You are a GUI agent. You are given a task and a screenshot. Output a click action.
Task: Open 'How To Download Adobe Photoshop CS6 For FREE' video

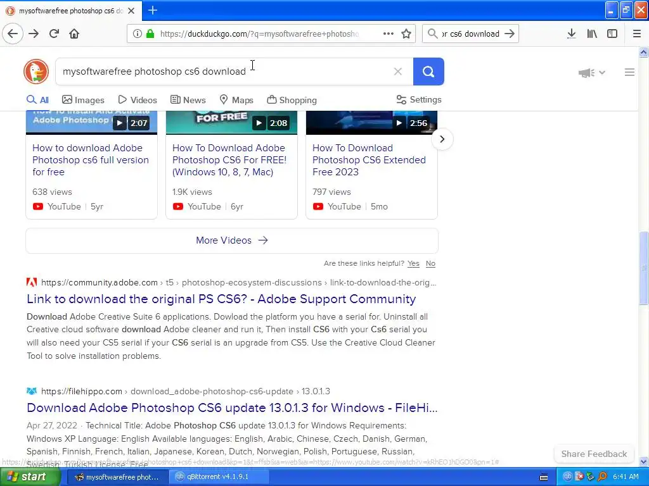229,160
